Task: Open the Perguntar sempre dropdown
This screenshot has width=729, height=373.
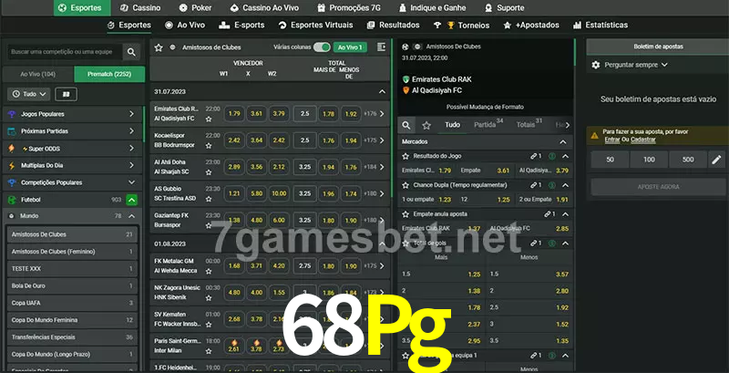Action: coord(636,65)
